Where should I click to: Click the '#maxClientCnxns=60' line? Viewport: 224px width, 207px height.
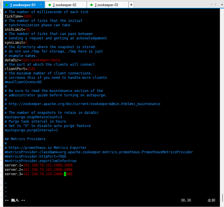coord(23,82)
